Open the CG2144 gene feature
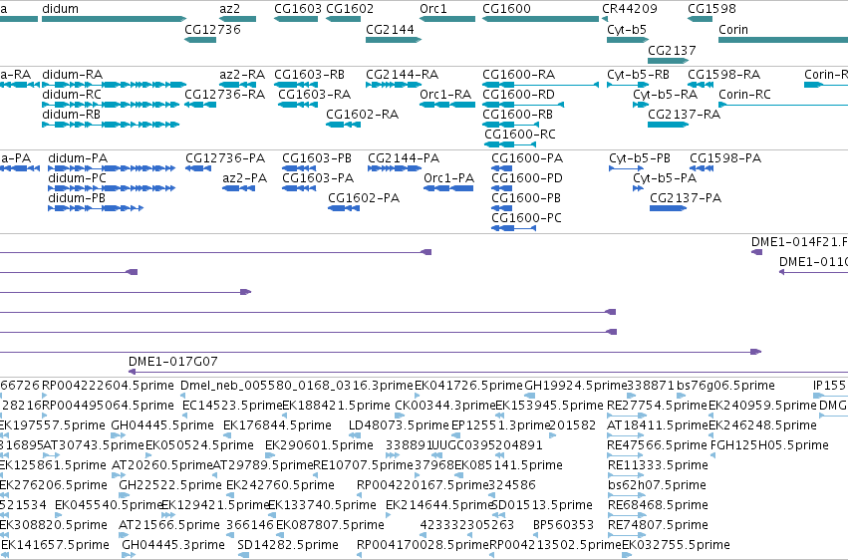The image size is (848, 560). coord(394,40)
